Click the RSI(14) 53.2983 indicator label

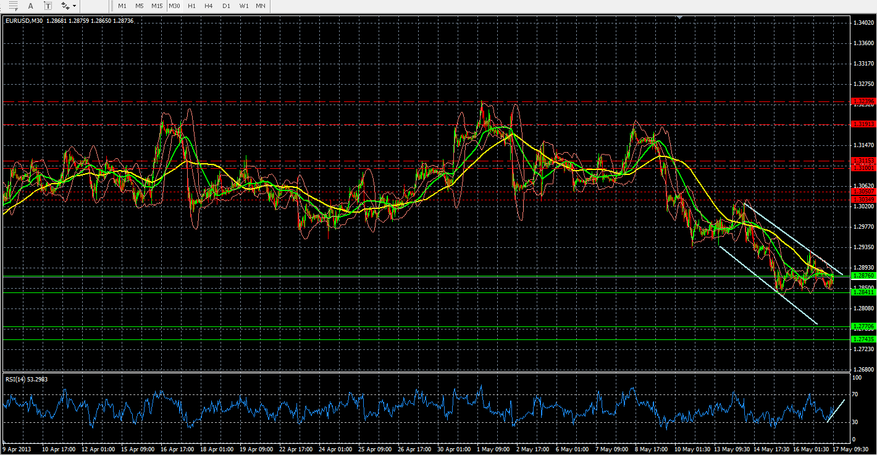[x=26, y=379]
